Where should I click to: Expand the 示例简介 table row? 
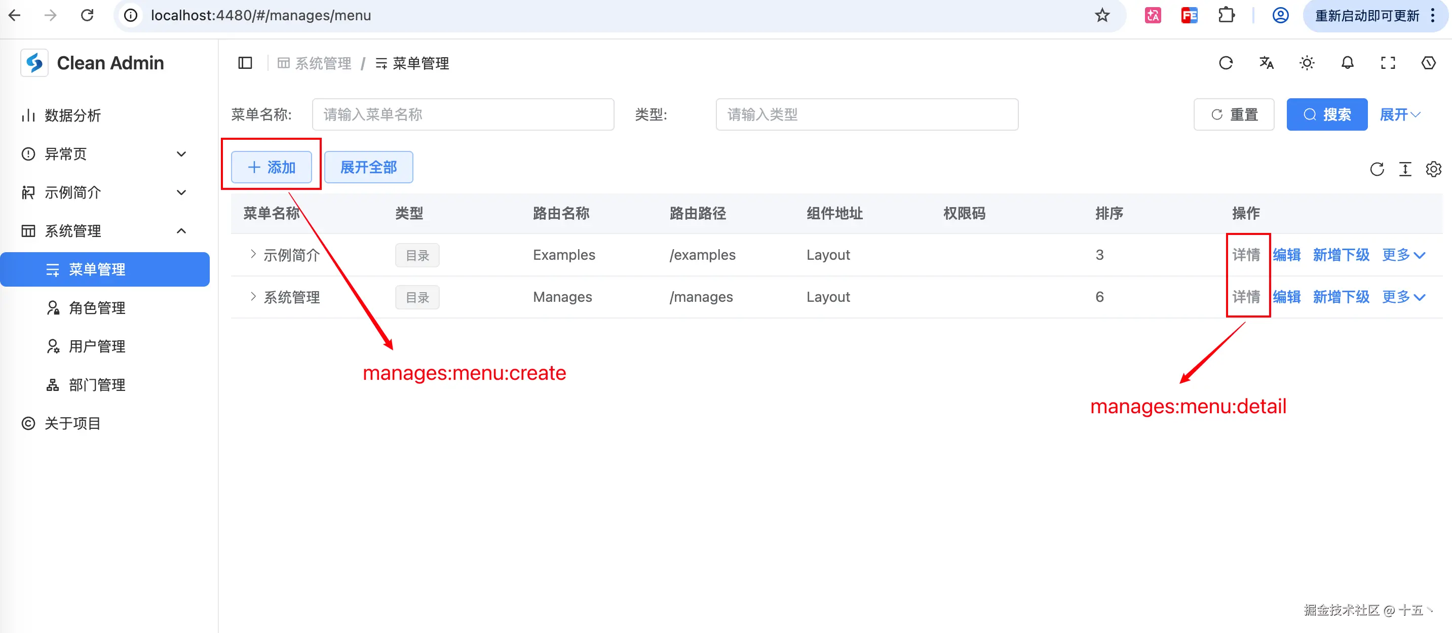point(253,254)
